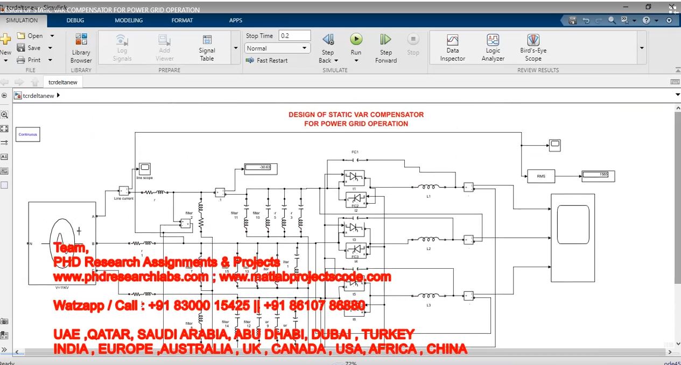This screenshot has height=365, width=681.
Task: Expand the tcrdeltanew breadcrumb arrow
Action: click(58, 95)
